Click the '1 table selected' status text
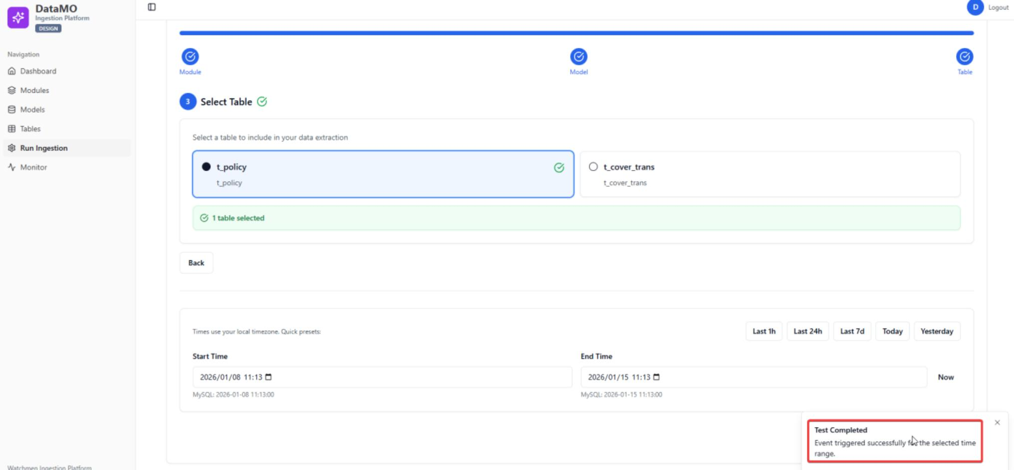Screen dimensions: 1014x470 pos(238,218)
